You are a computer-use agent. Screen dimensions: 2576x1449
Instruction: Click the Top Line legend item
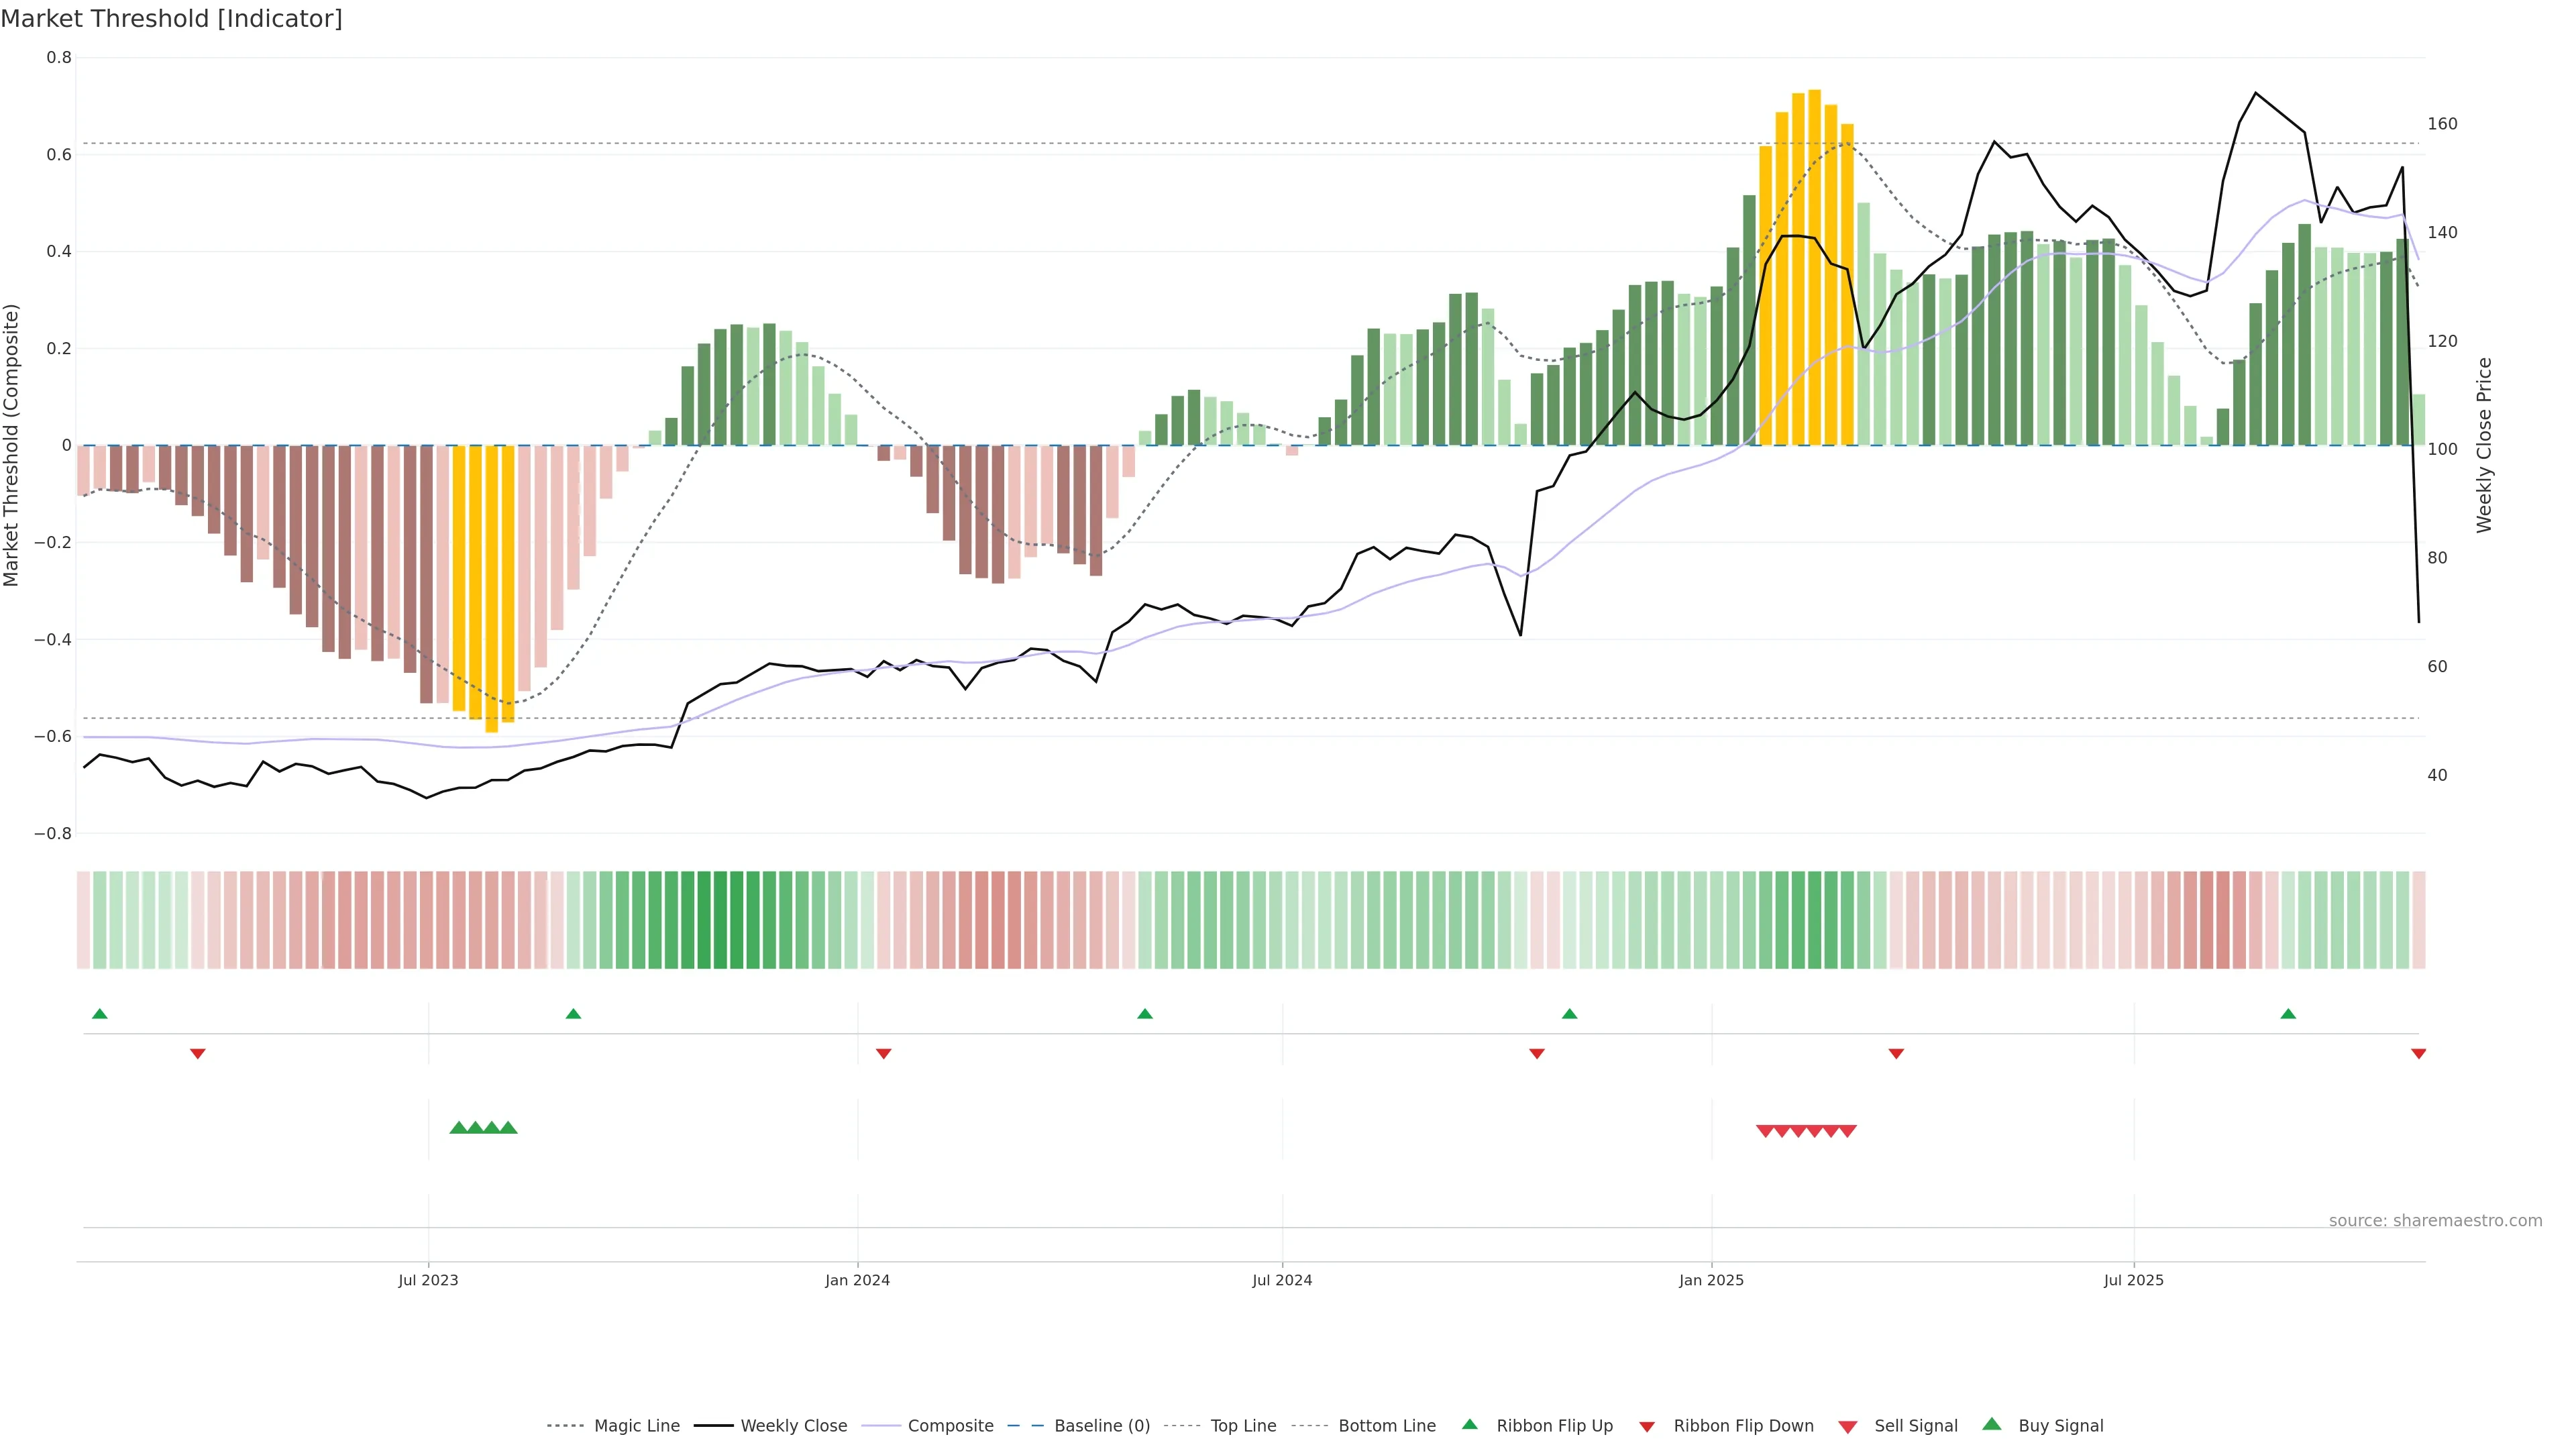coord(1243,1426)
